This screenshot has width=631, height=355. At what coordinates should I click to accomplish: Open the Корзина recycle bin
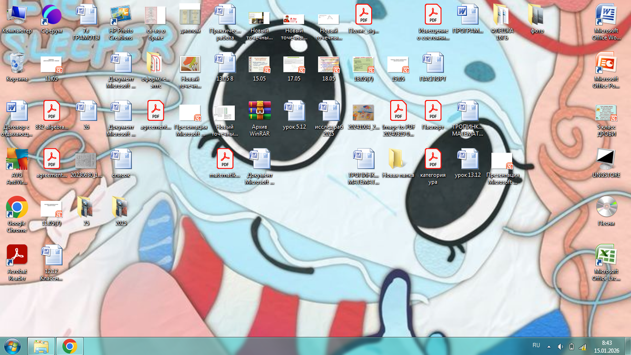17,67
